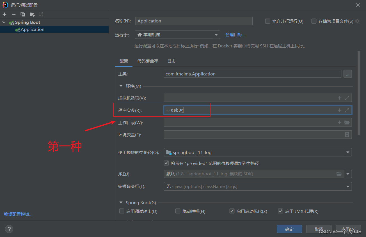Open 编辑配置模板 link
366x237 pixels.
(18, 214)
